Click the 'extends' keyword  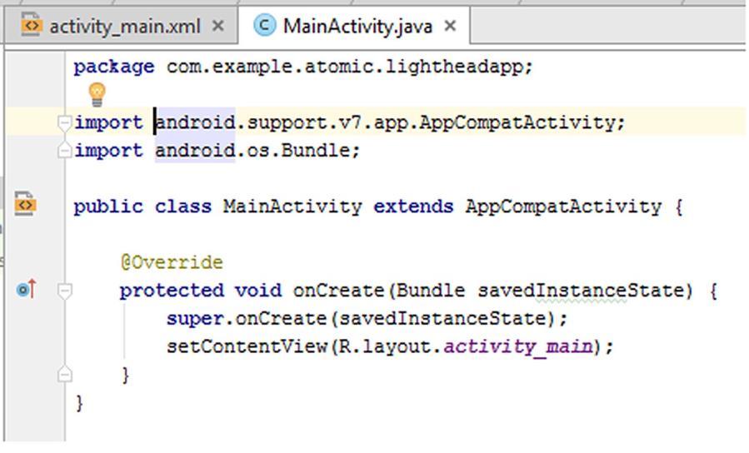coord(413,207)
